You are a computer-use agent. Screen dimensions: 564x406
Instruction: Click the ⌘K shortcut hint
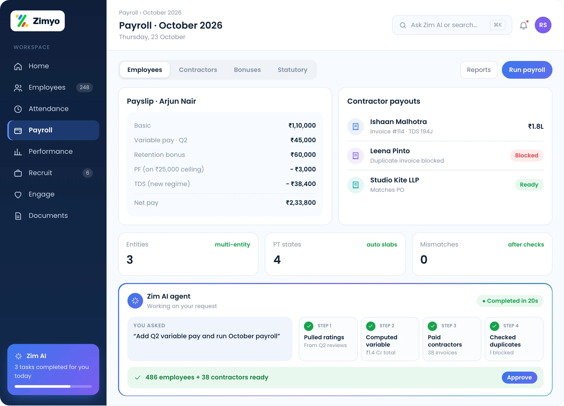point(498,25)
